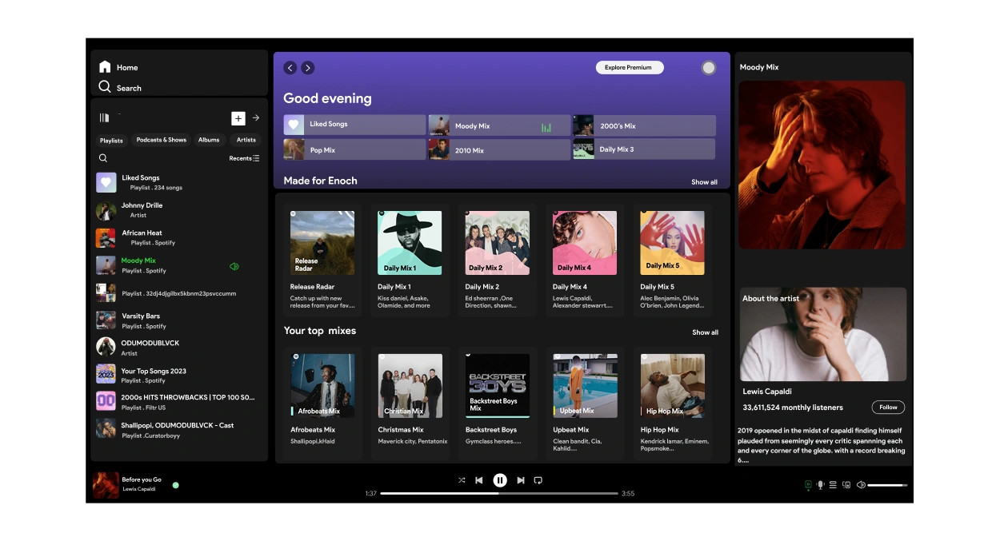This screenshot has height=541, width=1000.
Task: Select Moody Mix in the library list
Action: pyautogui.click(x=178, y=265)
